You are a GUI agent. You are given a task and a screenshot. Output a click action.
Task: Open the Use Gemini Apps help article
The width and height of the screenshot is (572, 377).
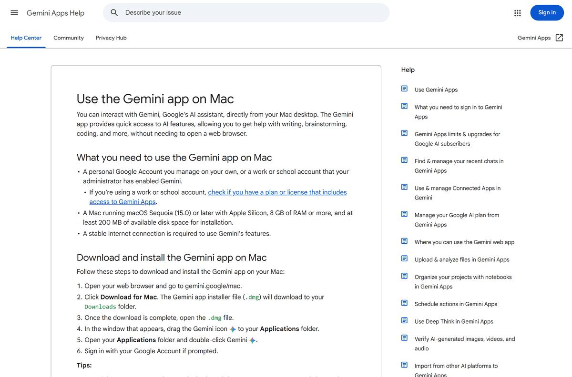436,89
